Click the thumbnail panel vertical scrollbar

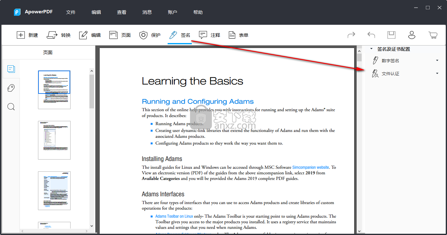pyautogui.click(x=92, y=91)
